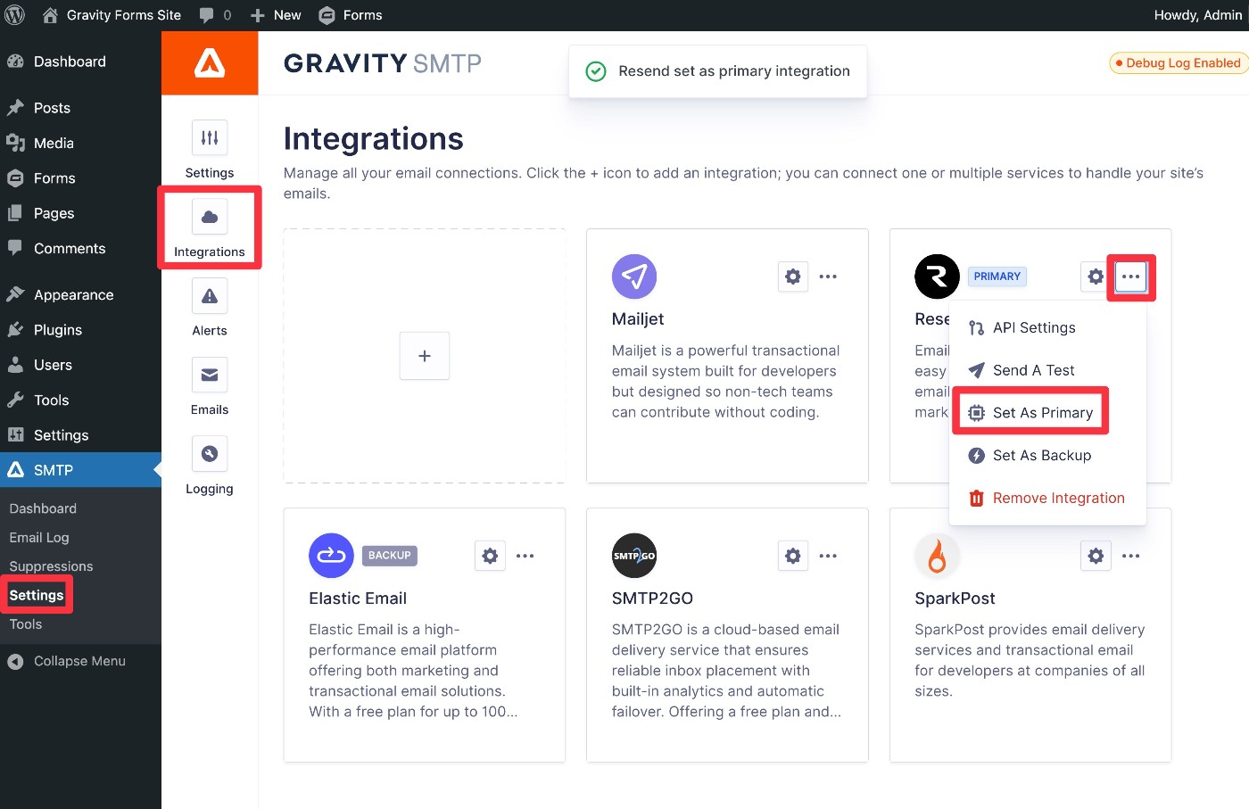
Task: Click the SMTP2GO gear settings icon
Action: 792,556
